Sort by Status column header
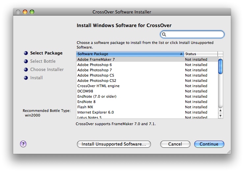 [201, 54]
